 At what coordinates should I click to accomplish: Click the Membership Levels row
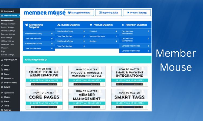pos(103,36)
